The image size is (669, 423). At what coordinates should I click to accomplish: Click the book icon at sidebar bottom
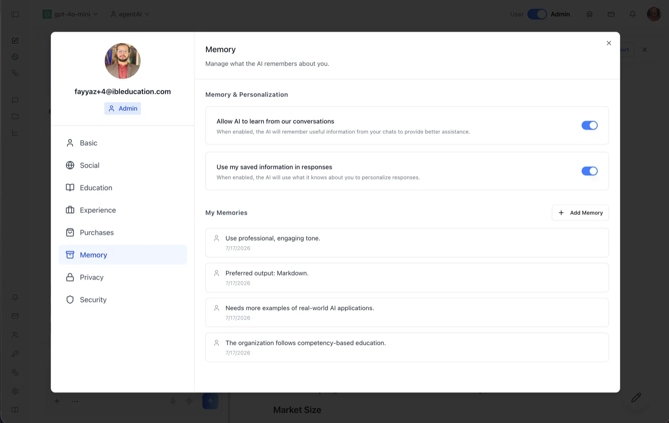tap(15, 410)
